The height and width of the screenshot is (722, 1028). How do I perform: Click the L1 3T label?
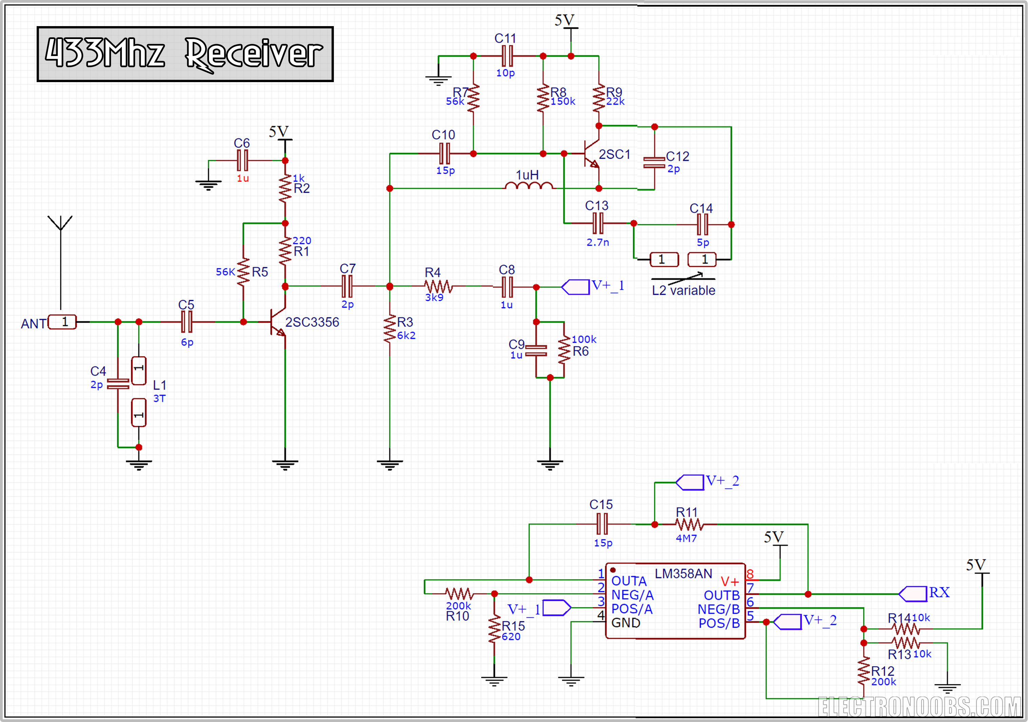pos(159,391)
